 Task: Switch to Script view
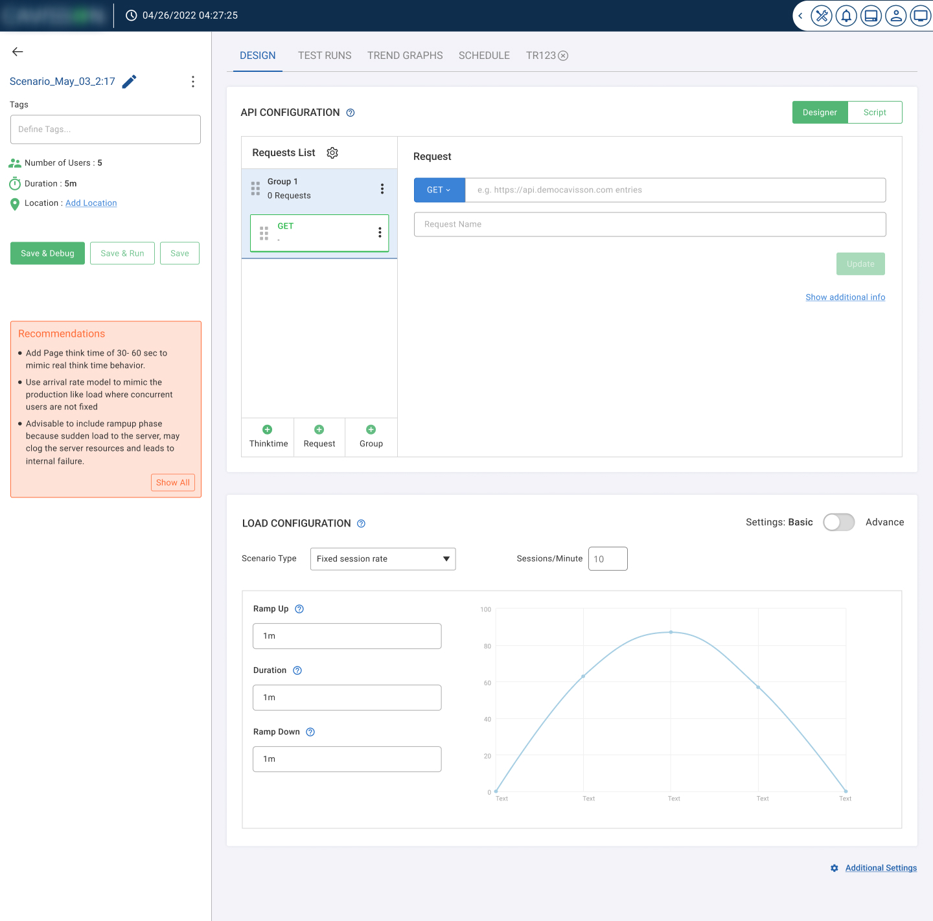pos(874,112)
